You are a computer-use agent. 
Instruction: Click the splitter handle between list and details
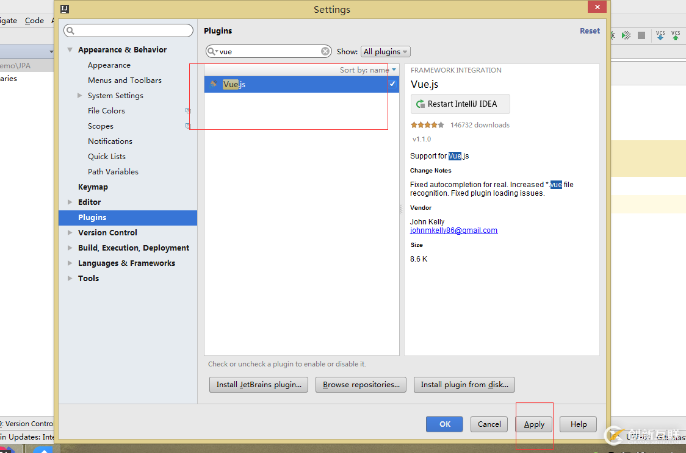(401, 210)
